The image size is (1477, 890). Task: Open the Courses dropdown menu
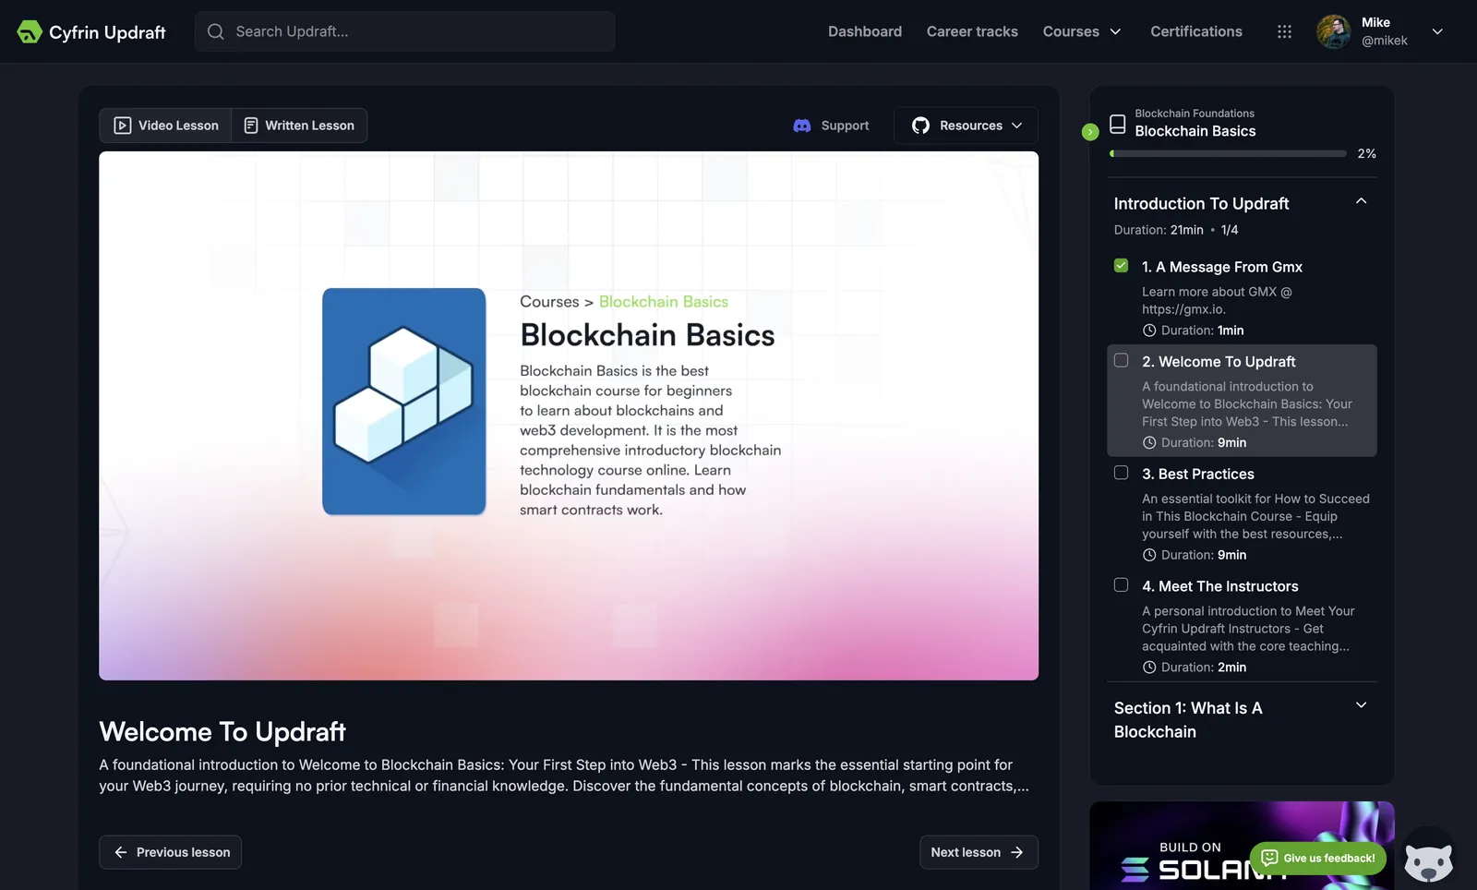click(x=1082, y=31)
